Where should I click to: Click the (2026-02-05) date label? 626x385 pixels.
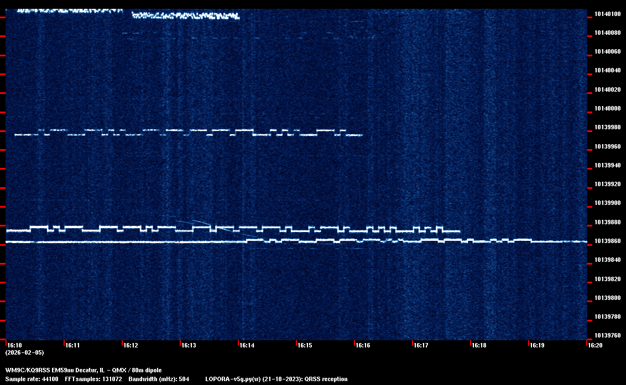[x=24, y=352]
